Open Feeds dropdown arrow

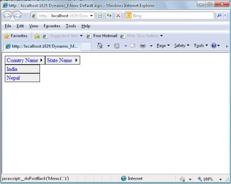click(126, 46)
